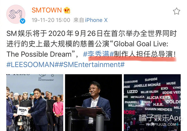Screen dimensions: 187x131
Task: Tap the 来自 source label
Action: 79,20
